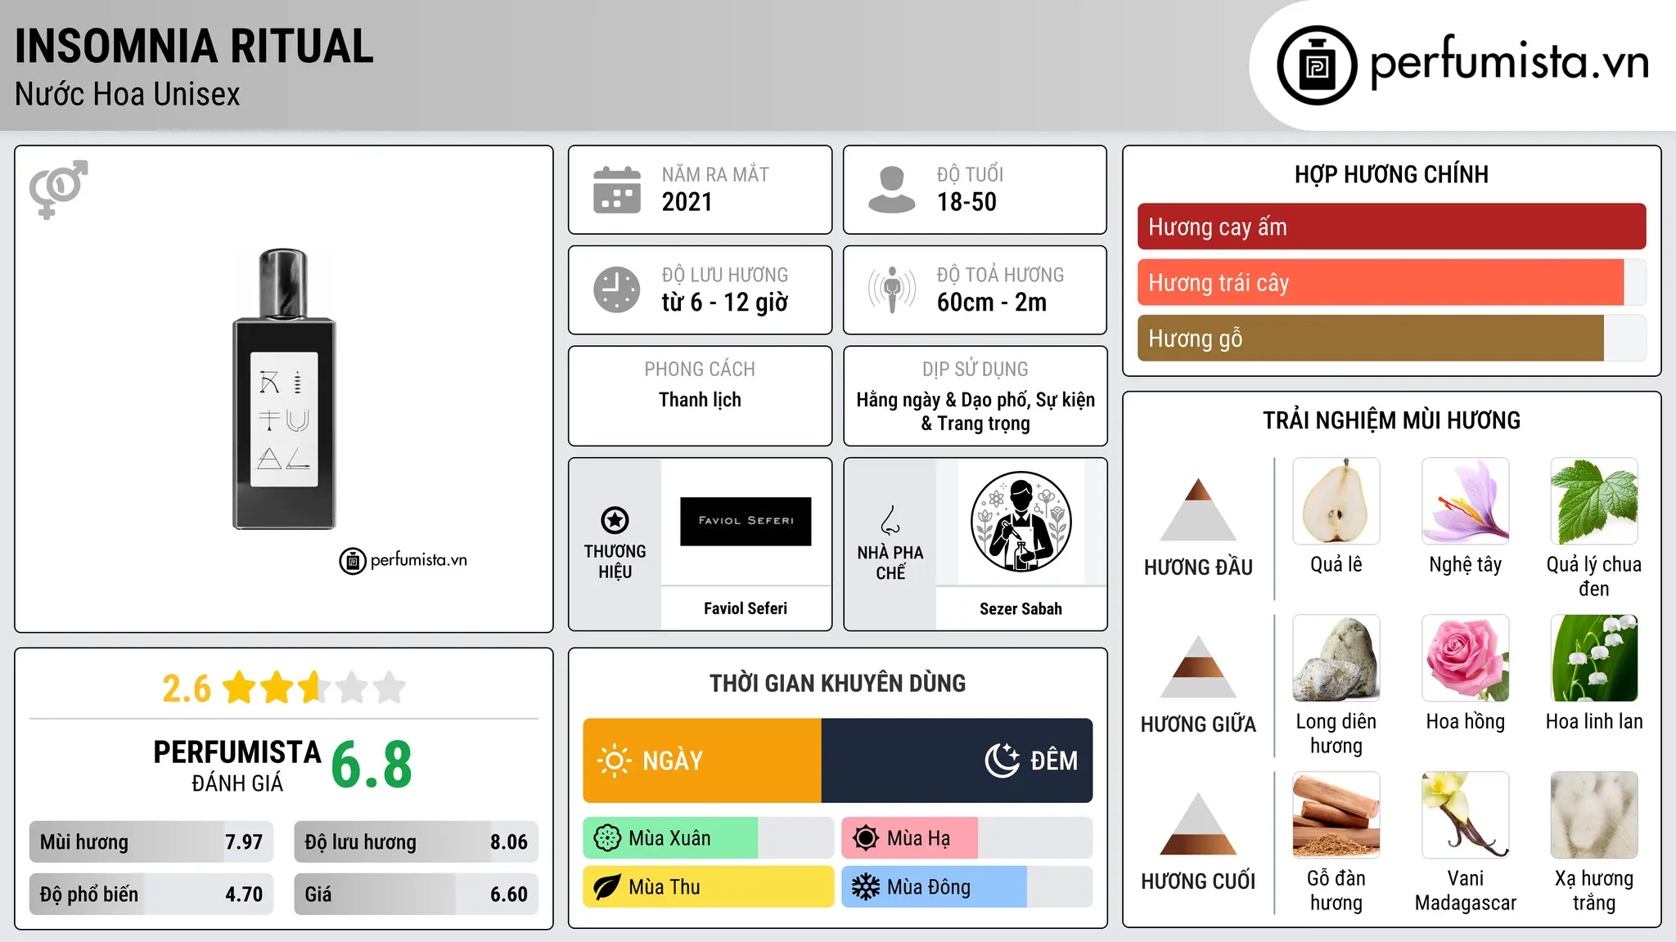Select the Nghệ tây saffron image
Screen dimensions: 1676x942
point(1466,501)
